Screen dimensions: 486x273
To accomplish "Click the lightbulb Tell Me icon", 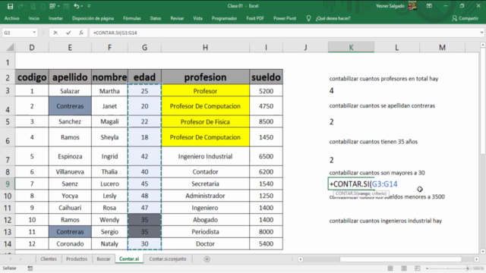I will pyautogui.click(x=308, y=18).
